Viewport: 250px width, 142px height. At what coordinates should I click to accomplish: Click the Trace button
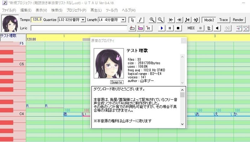click(223, 20)
